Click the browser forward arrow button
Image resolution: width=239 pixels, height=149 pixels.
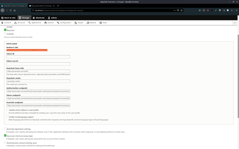pyautogui.click(x=7, y=10)
